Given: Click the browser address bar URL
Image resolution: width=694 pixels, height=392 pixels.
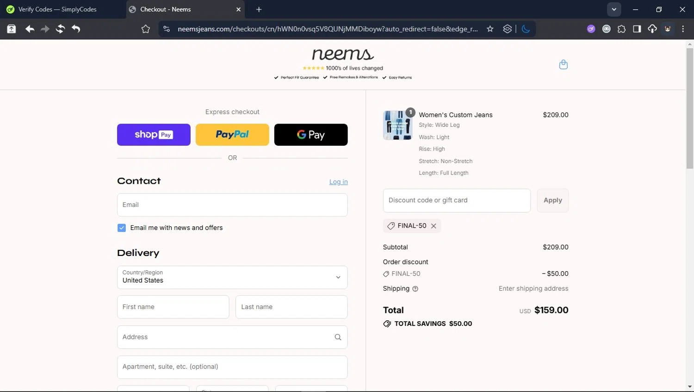Looking at the screenshot, I should 328,29.
